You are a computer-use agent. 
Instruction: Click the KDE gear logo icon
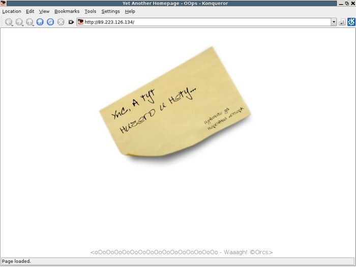[x=351, y=22]
